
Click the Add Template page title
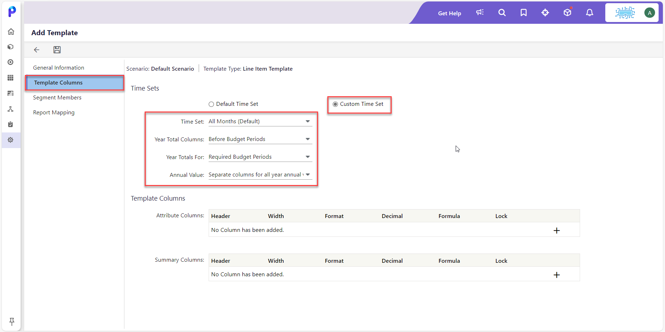click(54, 33)
